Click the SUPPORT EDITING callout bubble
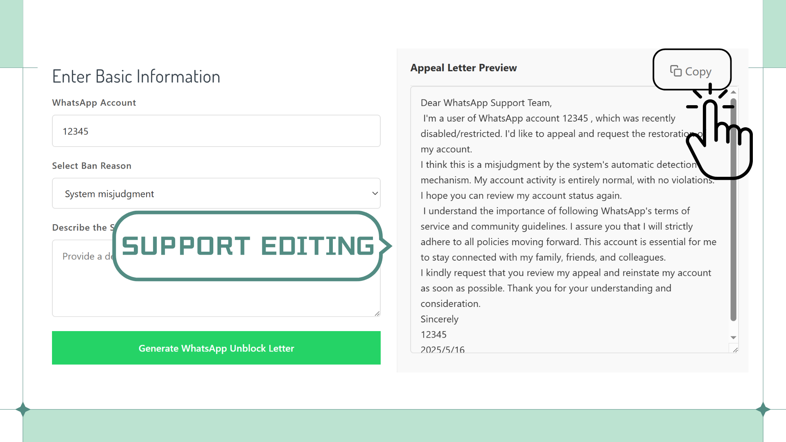 (248, 246)
